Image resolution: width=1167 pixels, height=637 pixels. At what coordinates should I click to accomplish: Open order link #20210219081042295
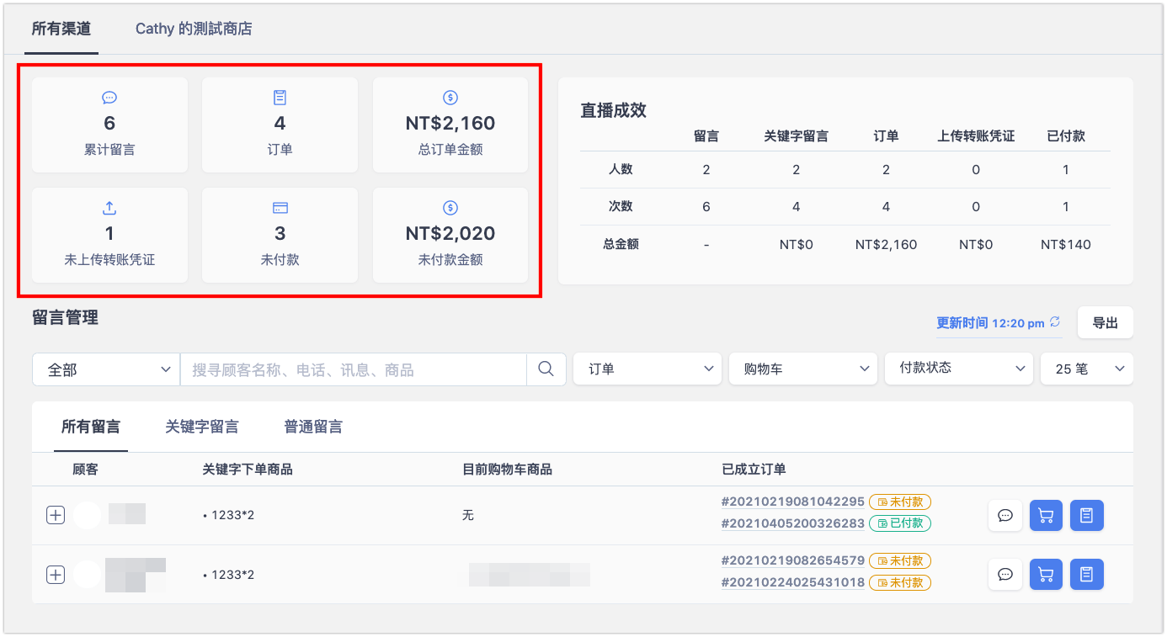pos(793,502)
